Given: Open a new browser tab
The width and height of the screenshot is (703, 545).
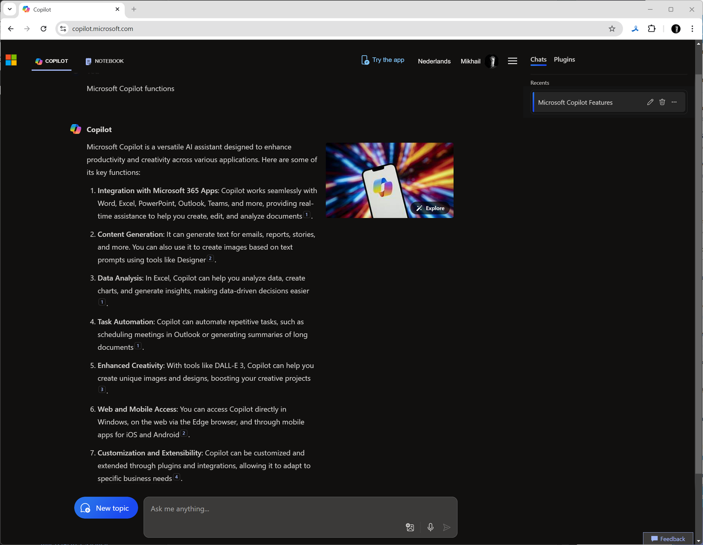Looking at the screenshot, I should click(134, 9).
